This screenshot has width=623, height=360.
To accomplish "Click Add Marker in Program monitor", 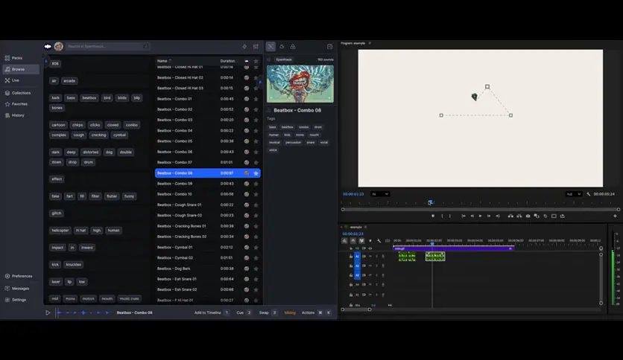I will tap(433, 216).
